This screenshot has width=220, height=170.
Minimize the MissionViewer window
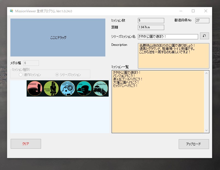click(181, 11)
